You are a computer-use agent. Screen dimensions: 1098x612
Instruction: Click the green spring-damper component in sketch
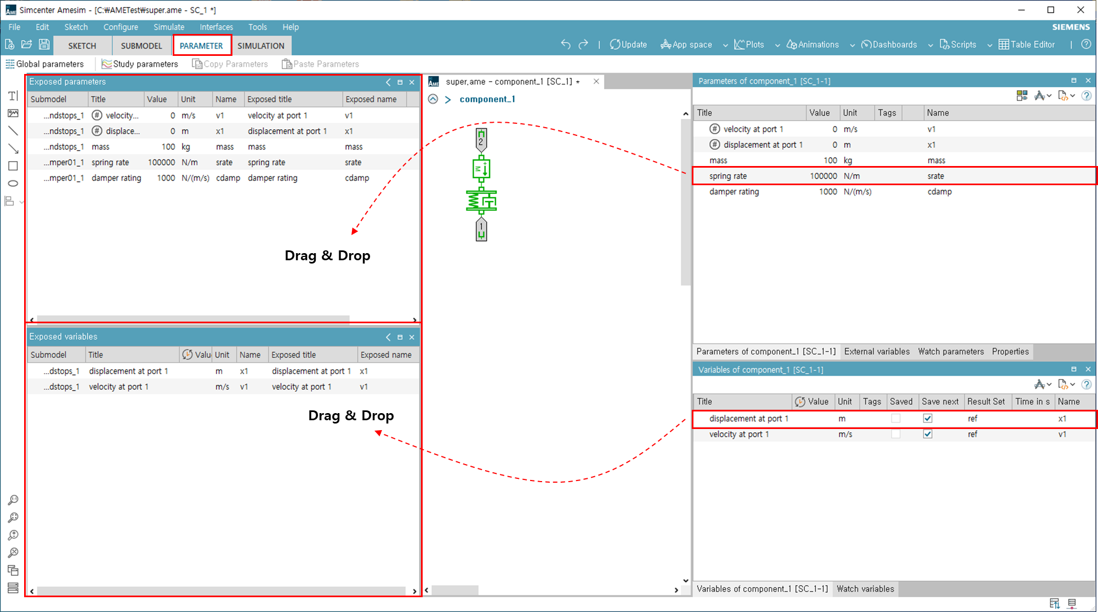481,201
